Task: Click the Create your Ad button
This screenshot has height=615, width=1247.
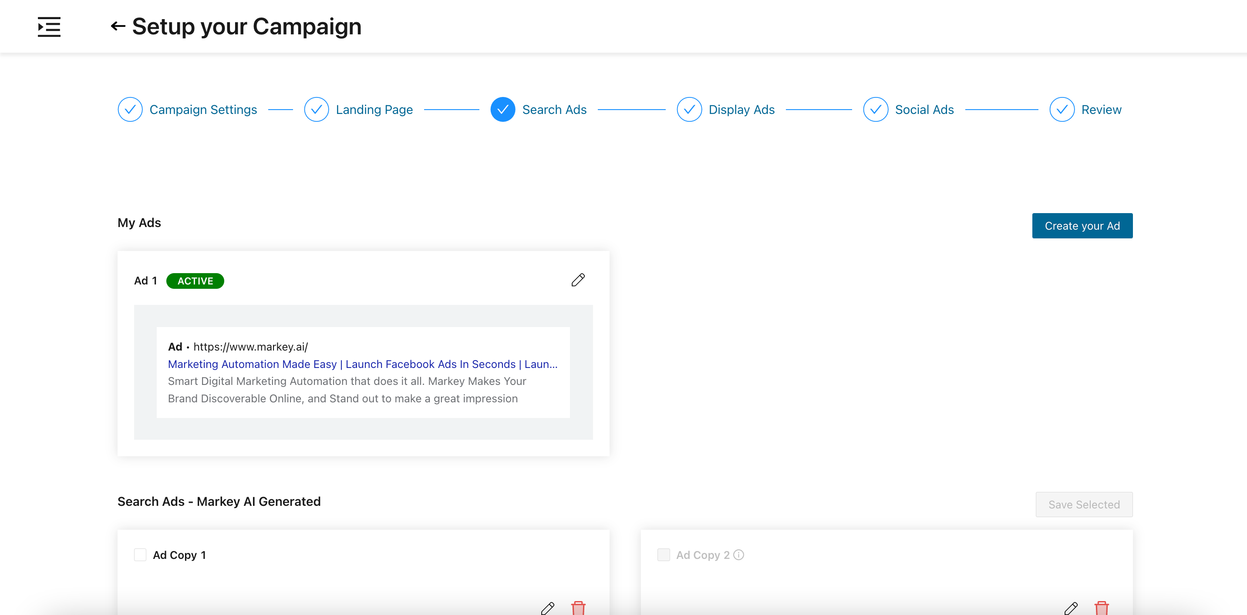Action: coord(1082,225)
